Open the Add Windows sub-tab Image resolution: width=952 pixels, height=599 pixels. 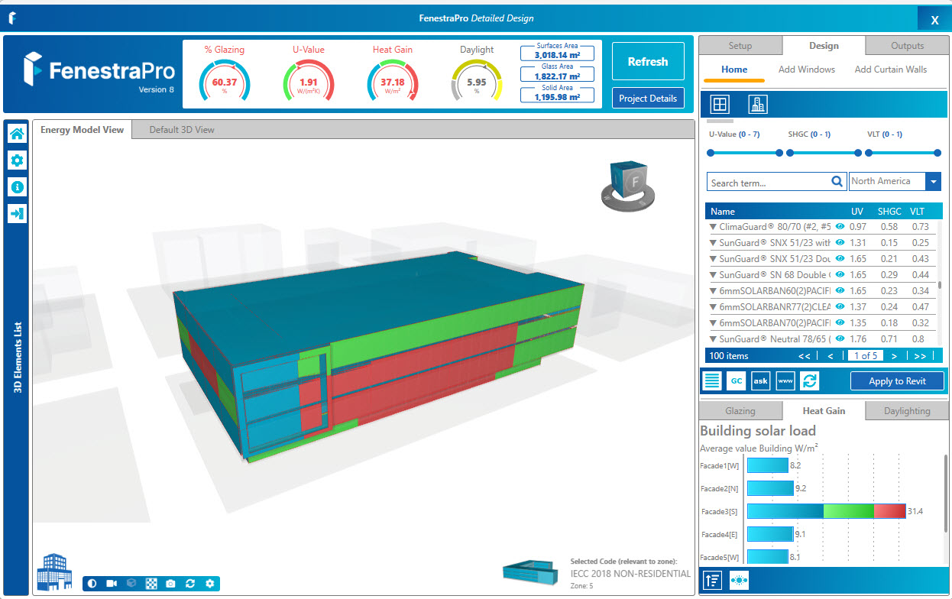coord(807,70)
